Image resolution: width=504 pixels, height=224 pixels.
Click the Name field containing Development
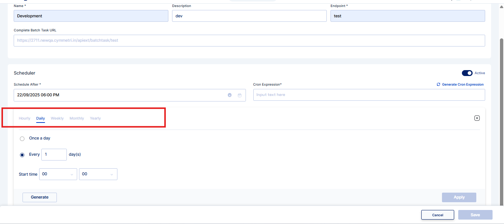[91, 16]
